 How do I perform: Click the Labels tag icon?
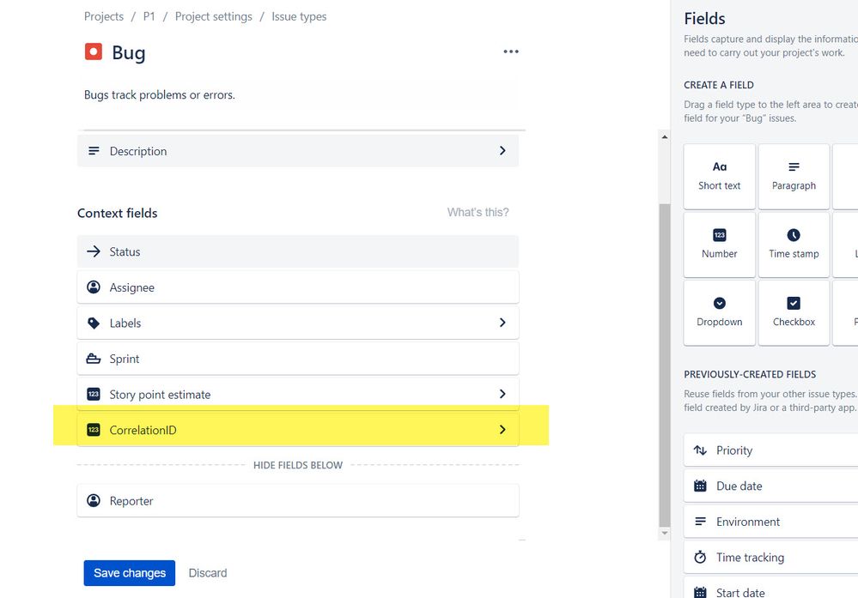click(94, 323)
